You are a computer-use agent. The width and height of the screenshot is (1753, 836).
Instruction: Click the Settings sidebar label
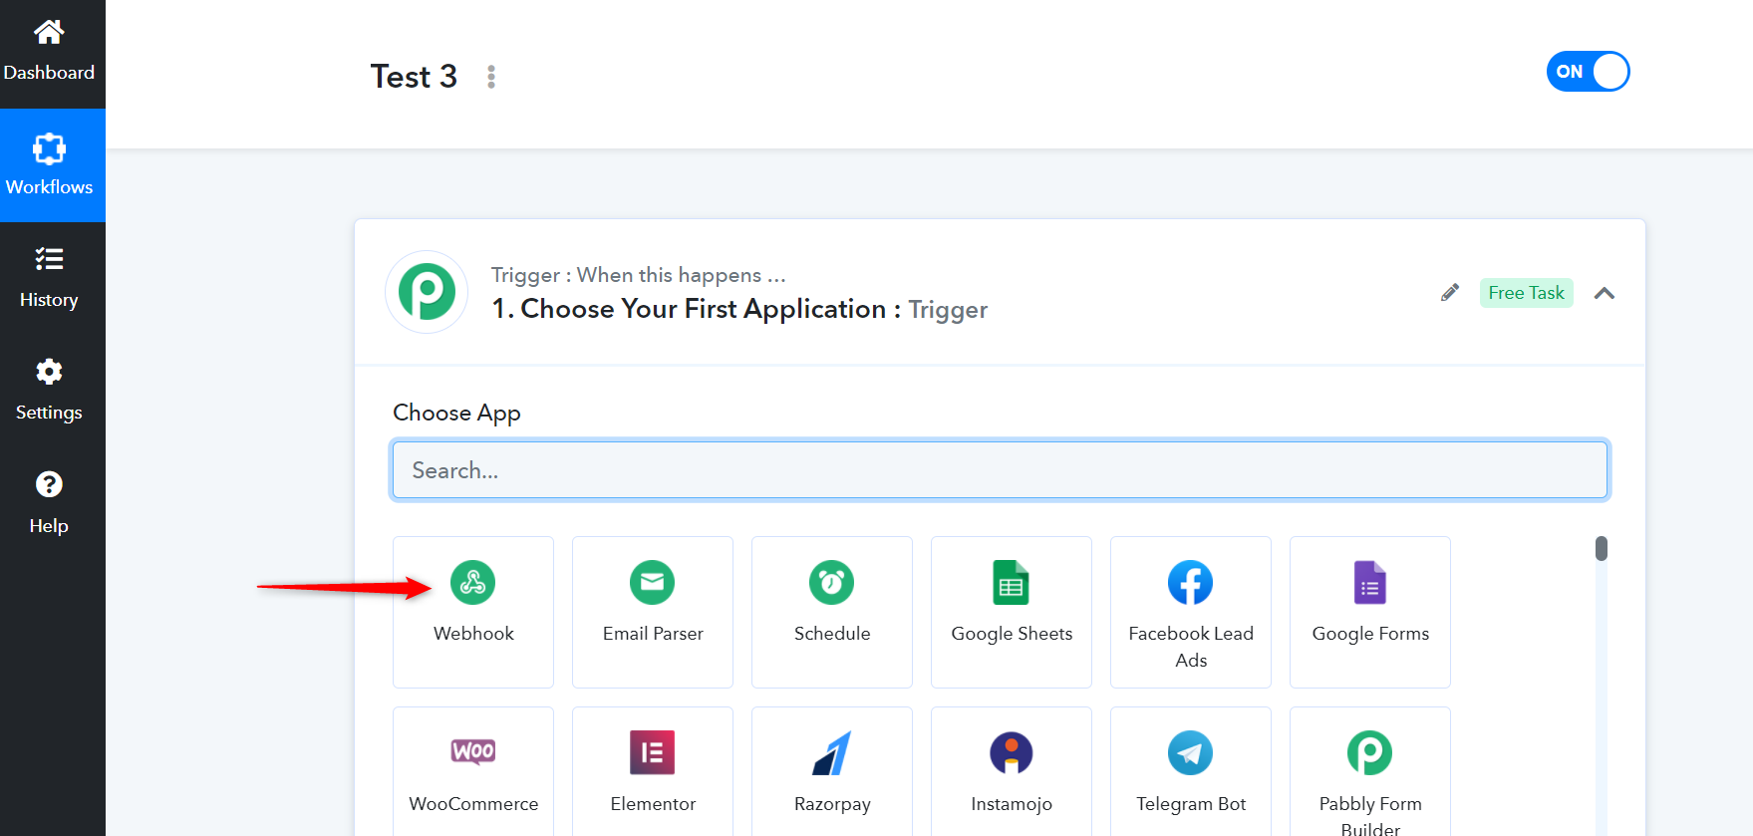[49, 413]
